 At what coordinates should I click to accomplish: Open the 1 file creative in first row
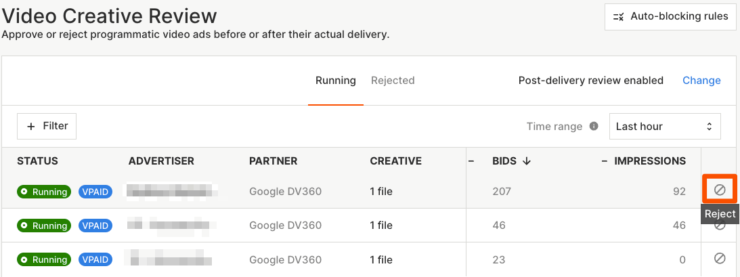click(x=381, y=192)
